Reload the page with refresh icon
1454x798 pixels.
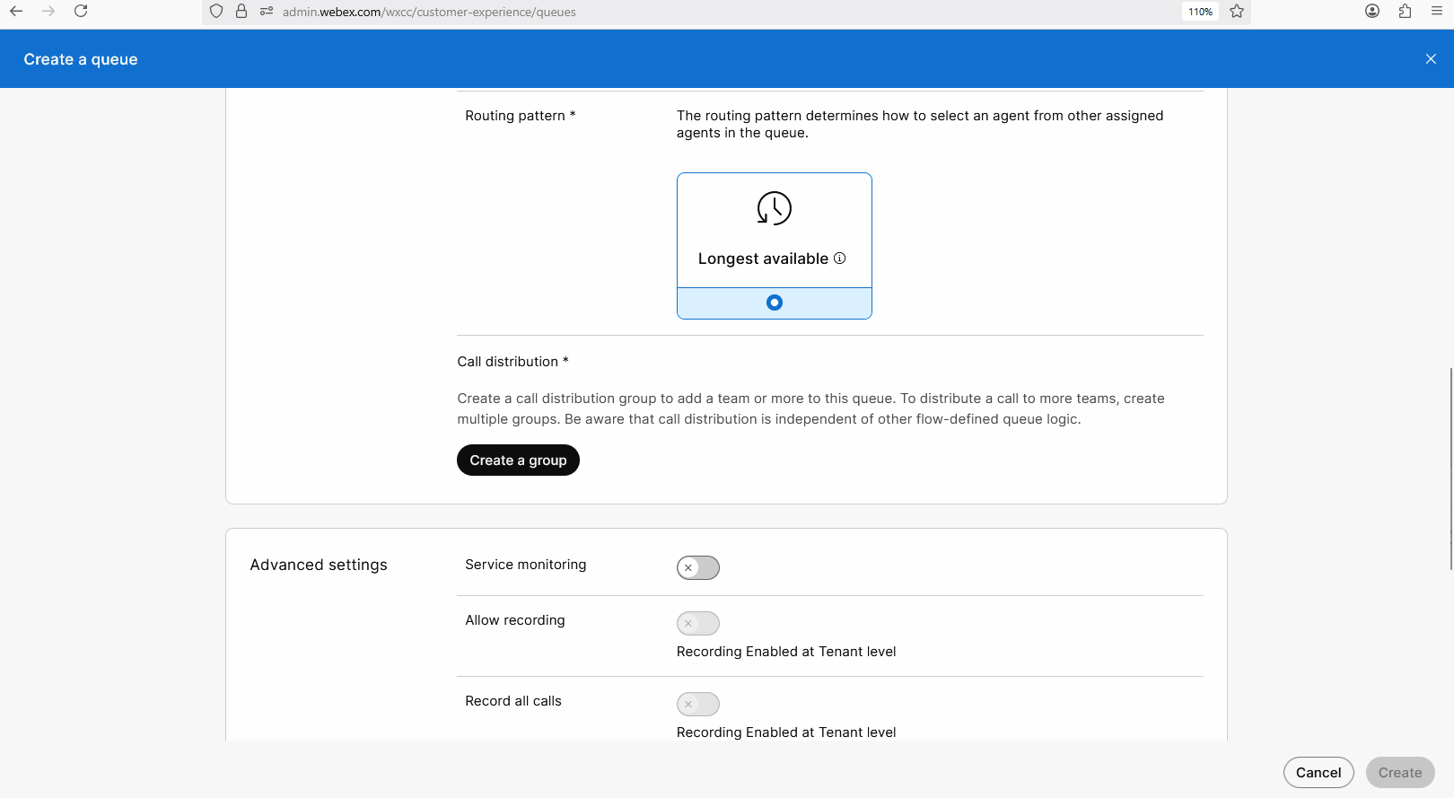(x=81, y=11)
